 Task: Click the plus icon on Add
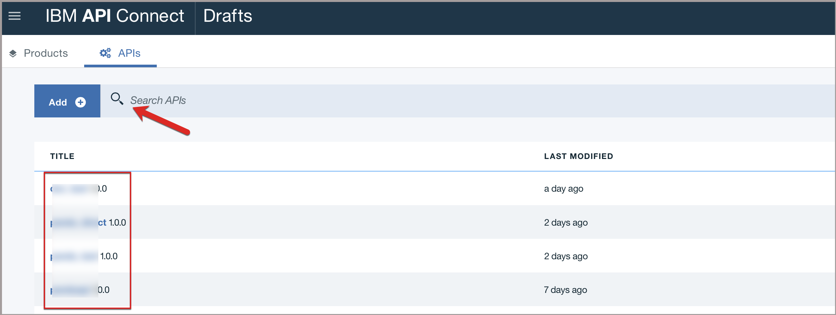click(81, 102)
